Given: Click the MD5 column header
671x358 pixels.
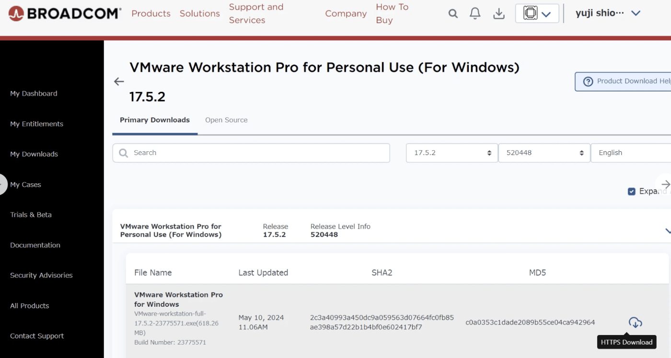Looking at the screenshot, I should coord(537,273).
